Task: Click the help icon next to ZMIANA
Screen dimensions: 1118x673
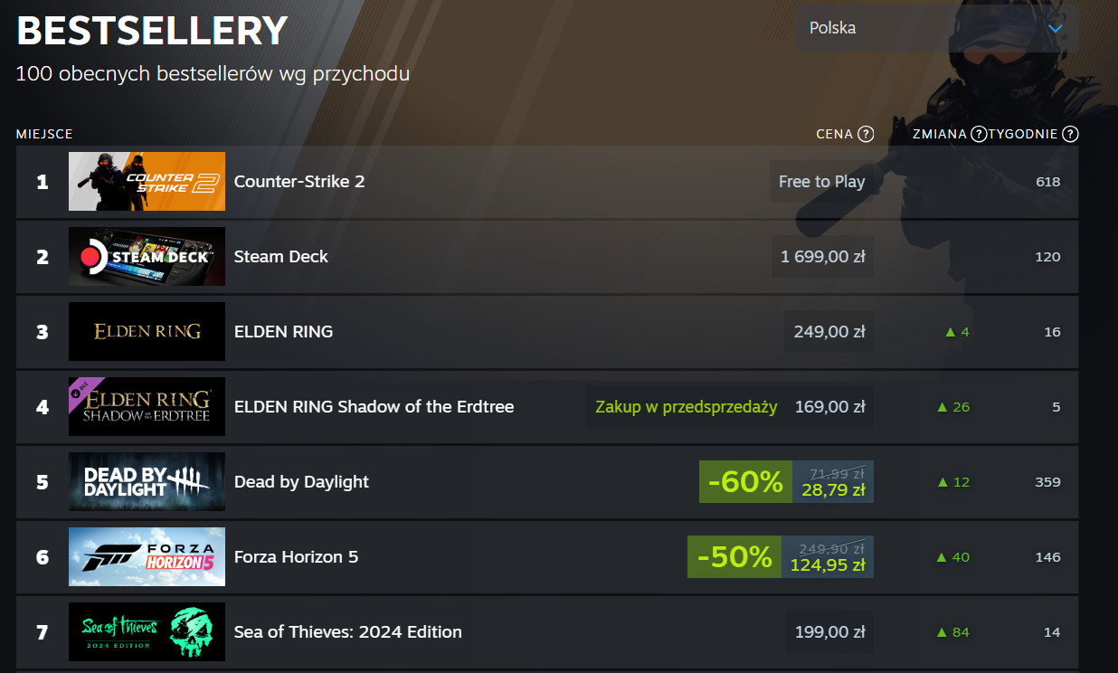Action: [x=979, y=135]
